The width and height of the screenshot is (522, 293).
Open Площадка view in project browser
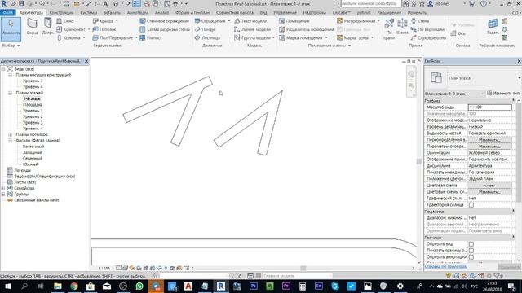pos(33,105)
